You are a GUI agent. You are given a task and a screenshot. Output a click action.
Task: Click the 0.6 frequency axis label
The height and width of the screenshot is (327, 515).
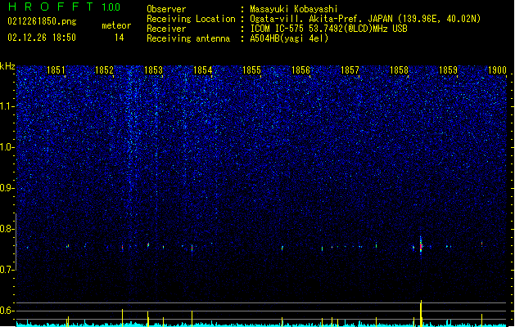[7, 311]
